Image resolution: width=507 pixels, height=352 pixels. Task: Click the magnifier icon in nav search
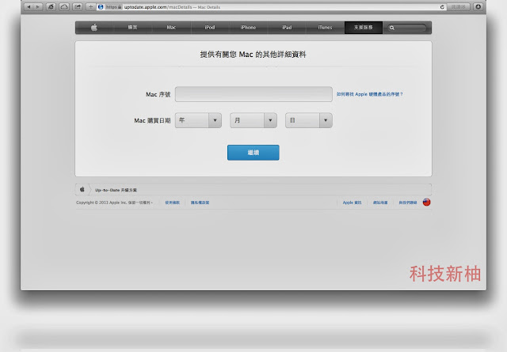click(x=392, y=28)
